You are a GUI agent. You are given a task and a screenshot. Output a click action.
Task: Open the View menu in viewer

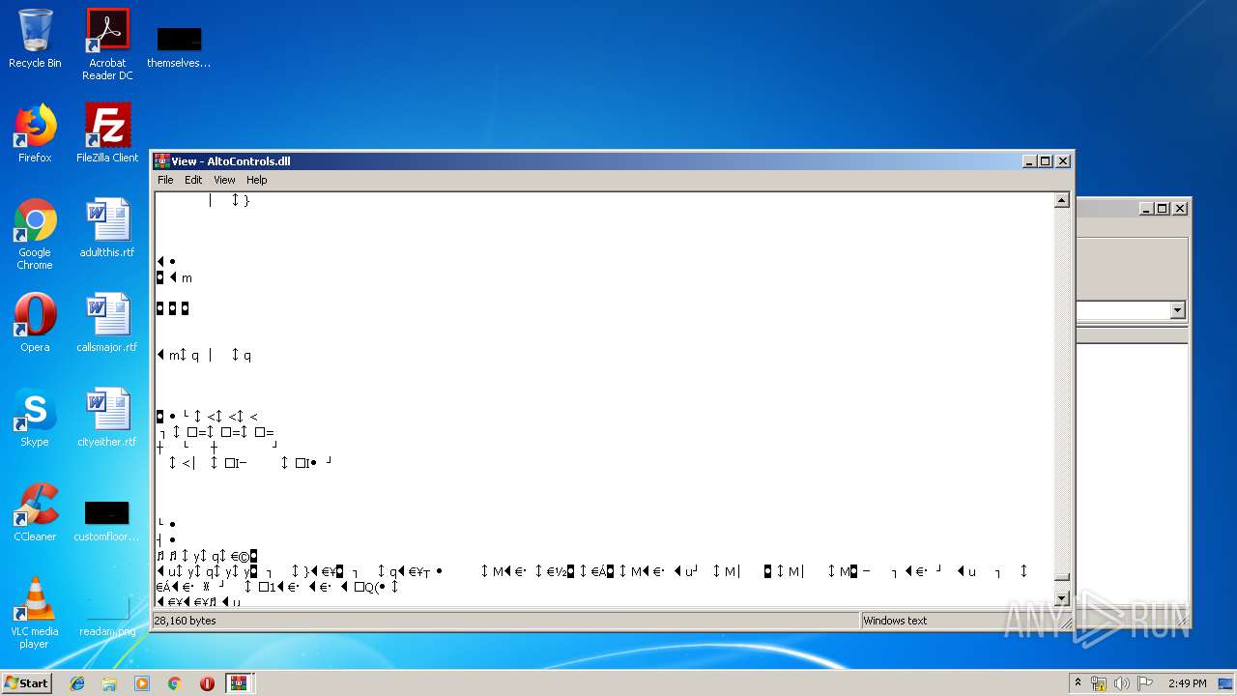224,180
